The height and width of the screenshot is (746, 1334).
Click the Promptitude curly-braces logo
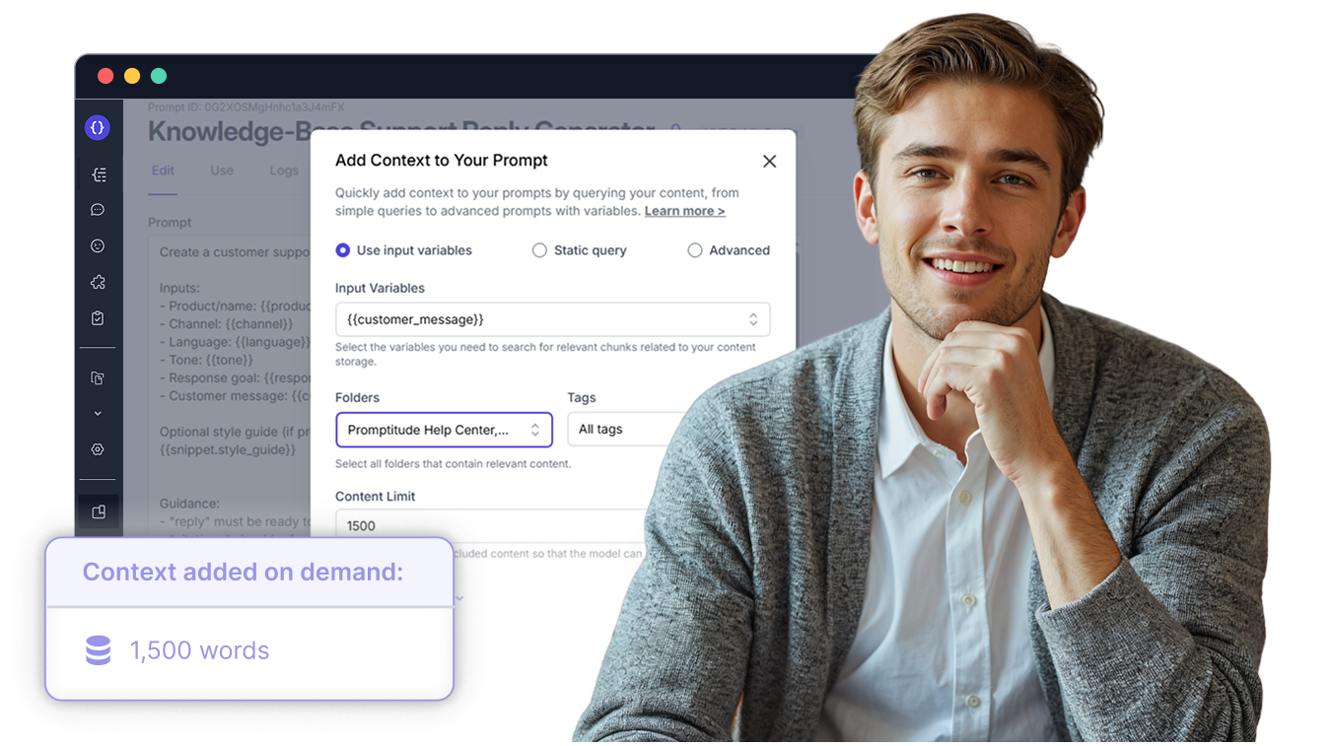point(97,127)
